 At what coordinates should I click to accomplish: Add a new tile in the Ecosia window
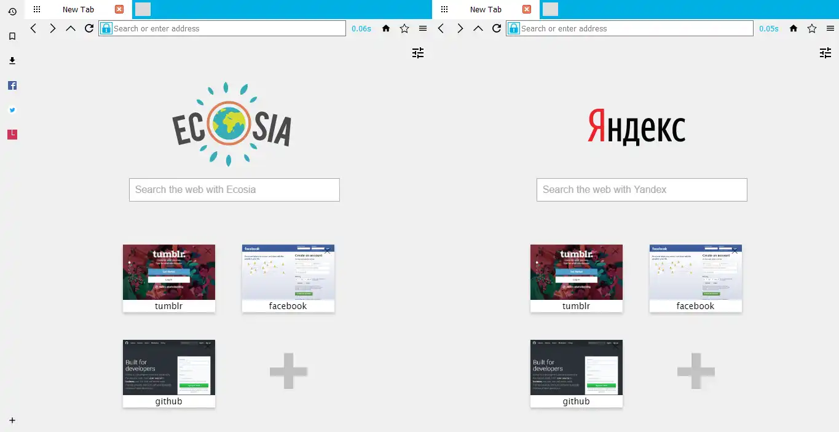(x=288, y=371)
